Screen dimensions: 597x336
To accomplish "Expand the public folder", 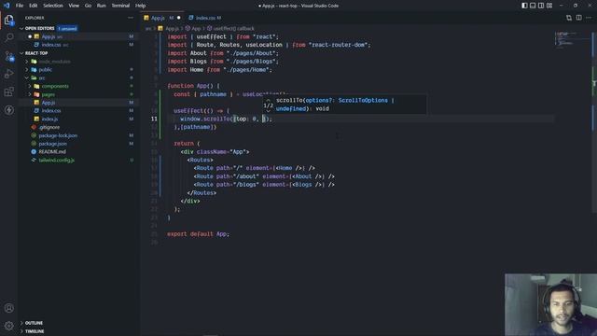I will [27, 70].
